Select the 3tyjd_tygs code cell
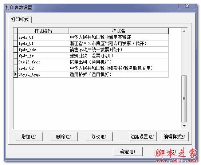 pos(43,74)
